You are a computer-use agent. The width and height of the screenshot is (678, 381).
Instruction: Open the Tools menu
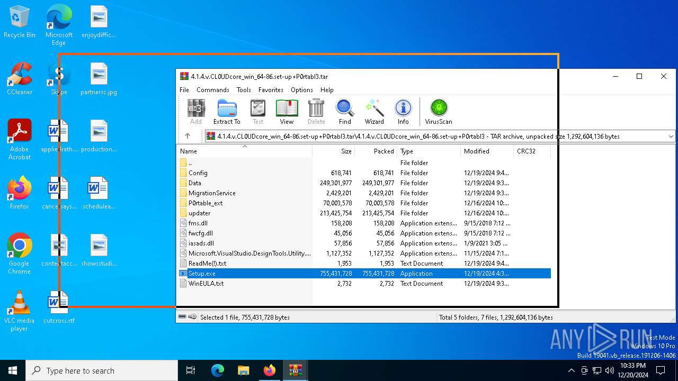(x=244, y=90)
